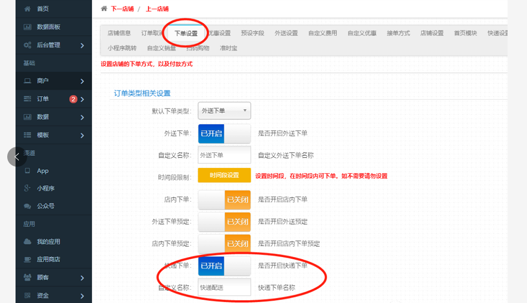Click the round left-arrow collapse button
The image size is (527, 303).
pyautogui.click(x=17, y=157)
